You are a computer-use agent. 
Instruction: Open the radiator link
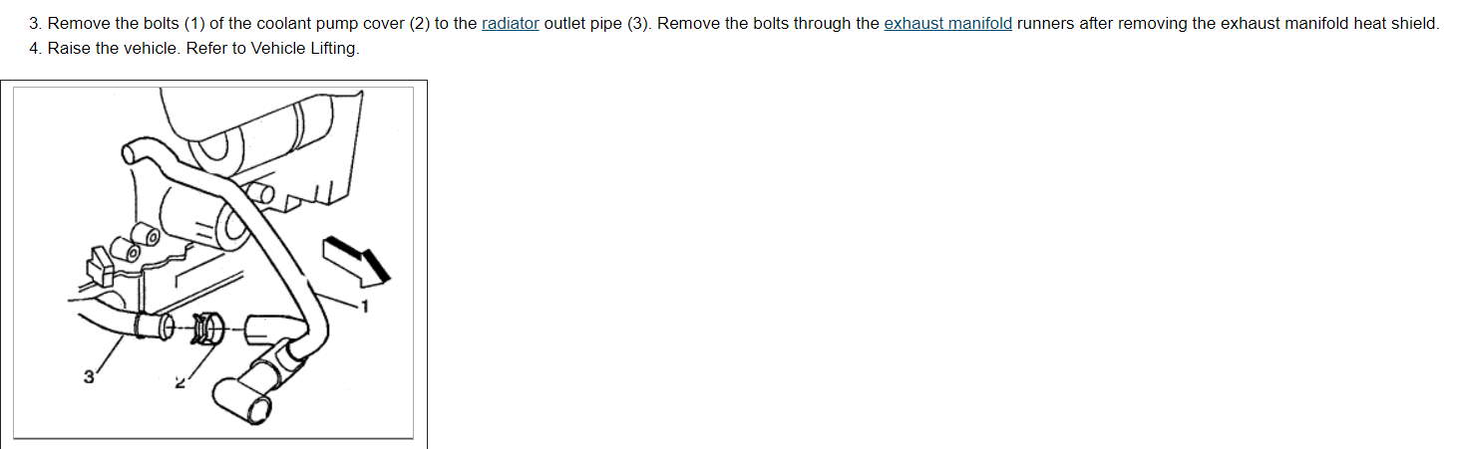click(510, 23)
